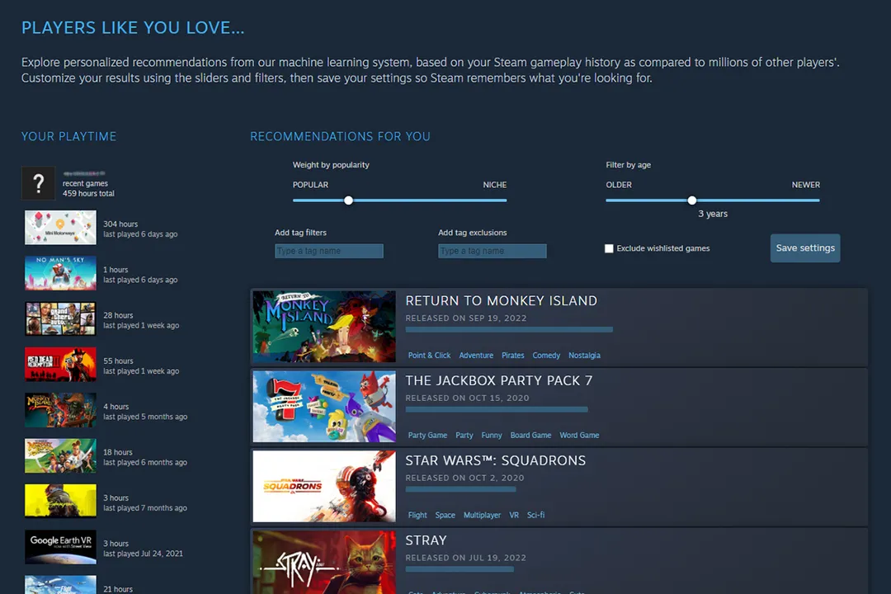The width and height of the screenshot is (891, 594).
Task: Click 'RELEASED ON JUL 19, 2022' text
Action: click(x=466, y=558)
